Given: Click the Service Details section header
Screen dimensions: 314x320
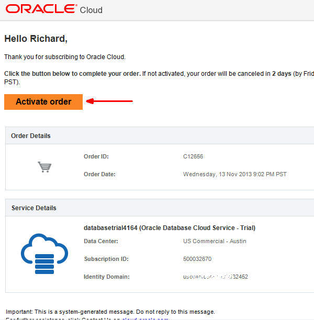Looking at the screenshot, I should [x=34, y=208].
